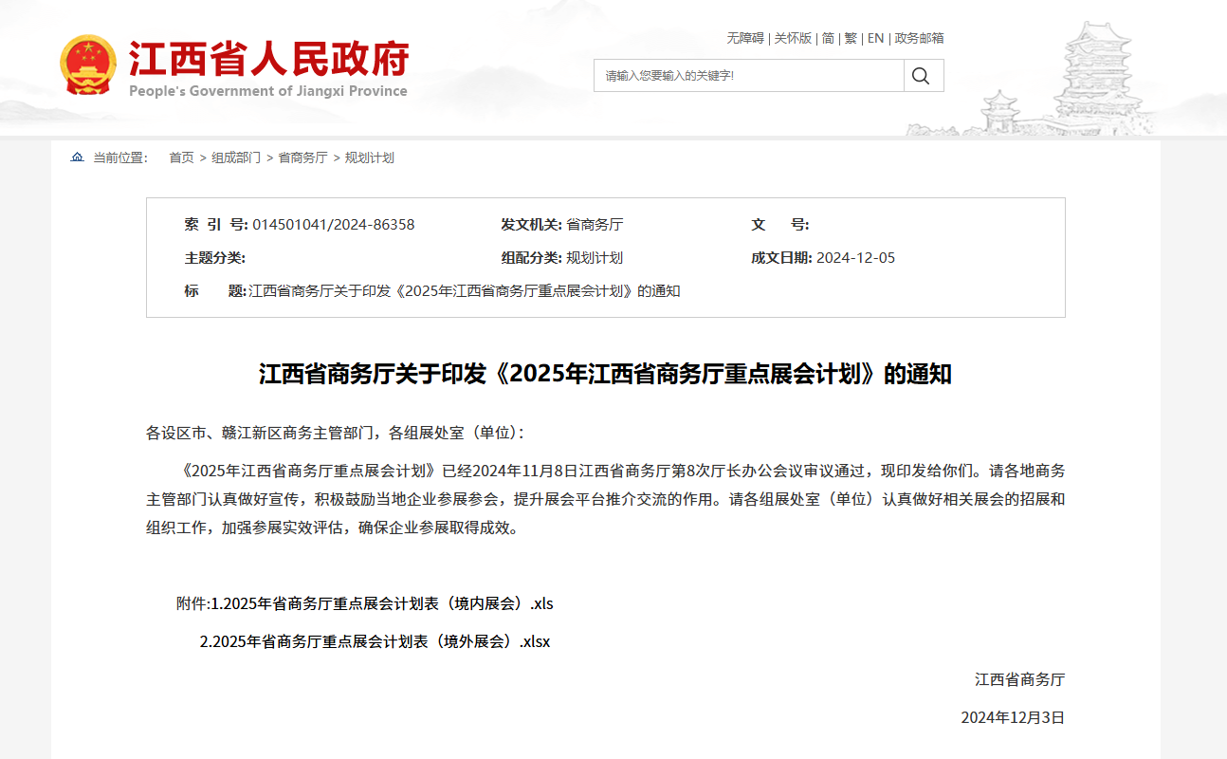Switch site language to EN
This screenshot has width=1227, height=759.
tap(875, 38)
